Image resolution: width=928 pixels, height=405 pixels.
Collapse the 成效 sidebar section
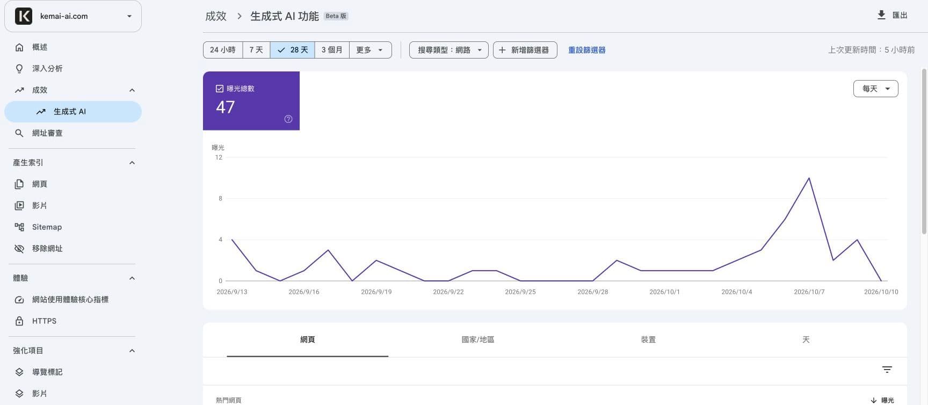132,90
